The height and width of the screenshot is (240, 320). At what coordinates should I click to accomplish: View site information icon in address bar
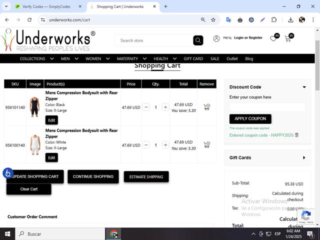[x=43, y=20]
